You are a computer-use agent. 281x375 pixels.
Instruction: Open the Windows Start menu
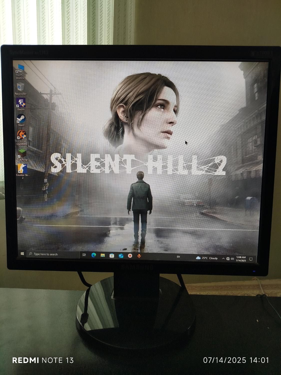pyautogui.click(x=22, y=254)
